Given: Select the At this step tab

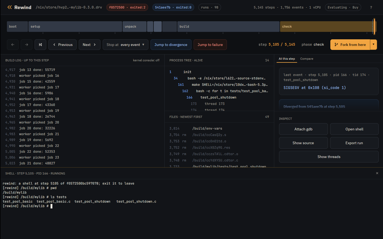Looking at the screenshot, I should click(x=287, y=59).
